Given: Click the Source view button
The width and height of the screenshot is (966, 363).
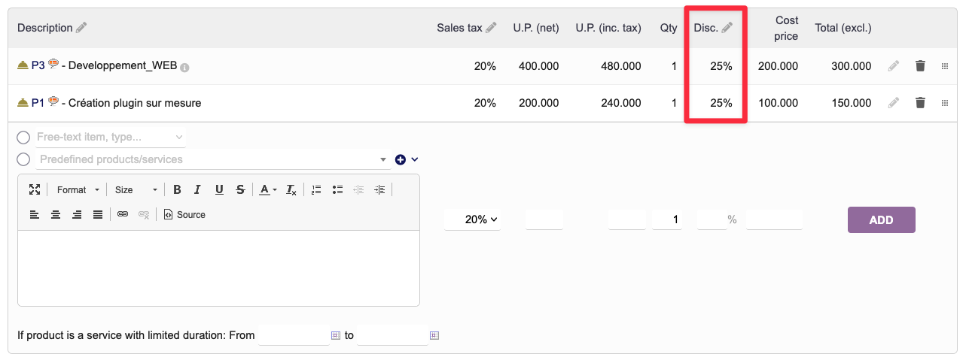Looking at the screenshot, I should click(x=184, y=215).
